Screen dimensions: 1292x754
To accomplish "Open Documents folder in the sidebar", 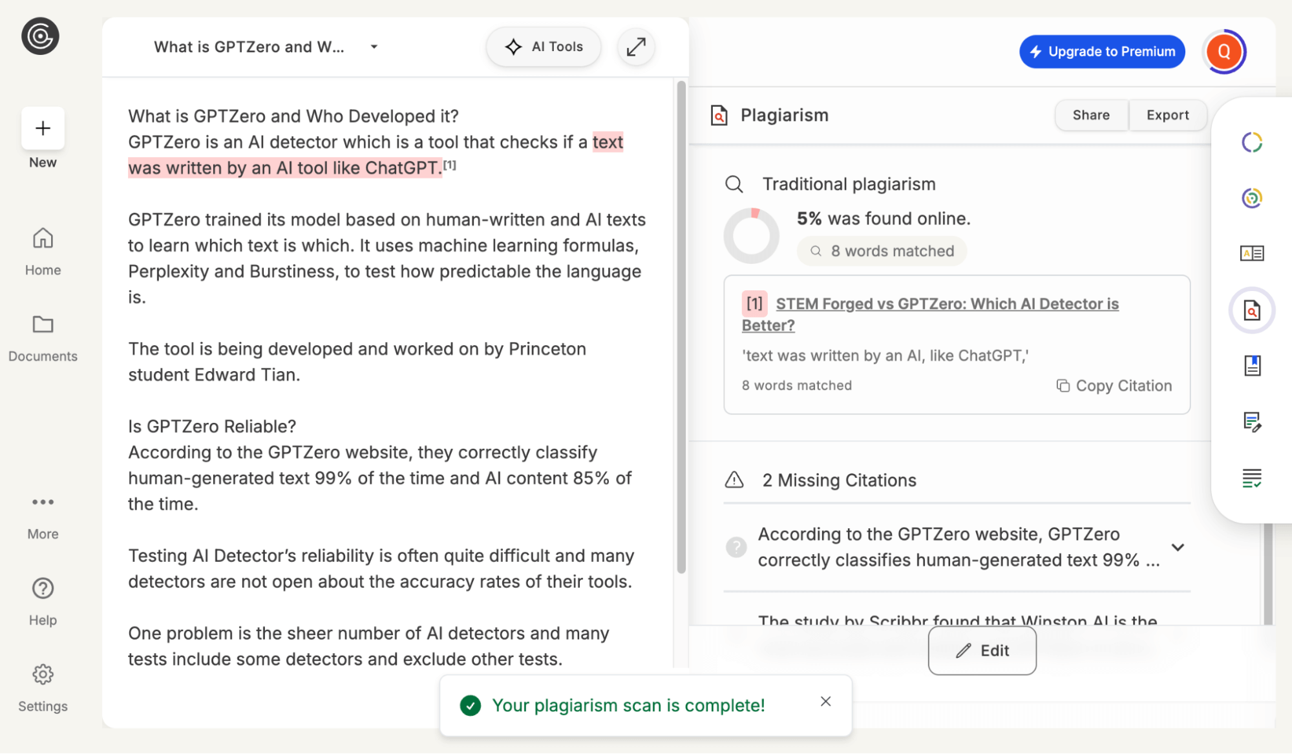I will click(x=43, y=338).
